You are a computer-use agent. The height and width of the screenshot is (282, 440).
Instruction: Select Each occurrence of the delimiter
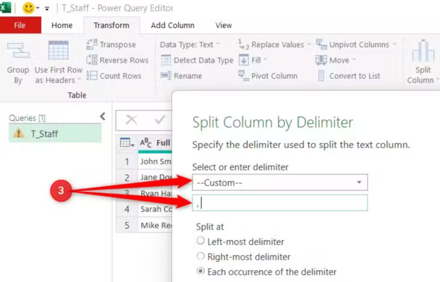pyautogui.click(x=200, y=271)
